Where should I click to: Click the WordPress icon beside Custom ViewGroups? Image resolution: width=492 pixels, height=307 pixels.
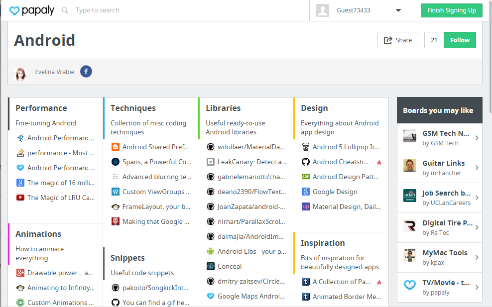tap(116, 192)
